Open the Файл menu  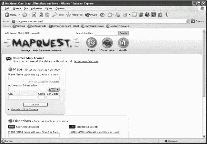[7, 8]
